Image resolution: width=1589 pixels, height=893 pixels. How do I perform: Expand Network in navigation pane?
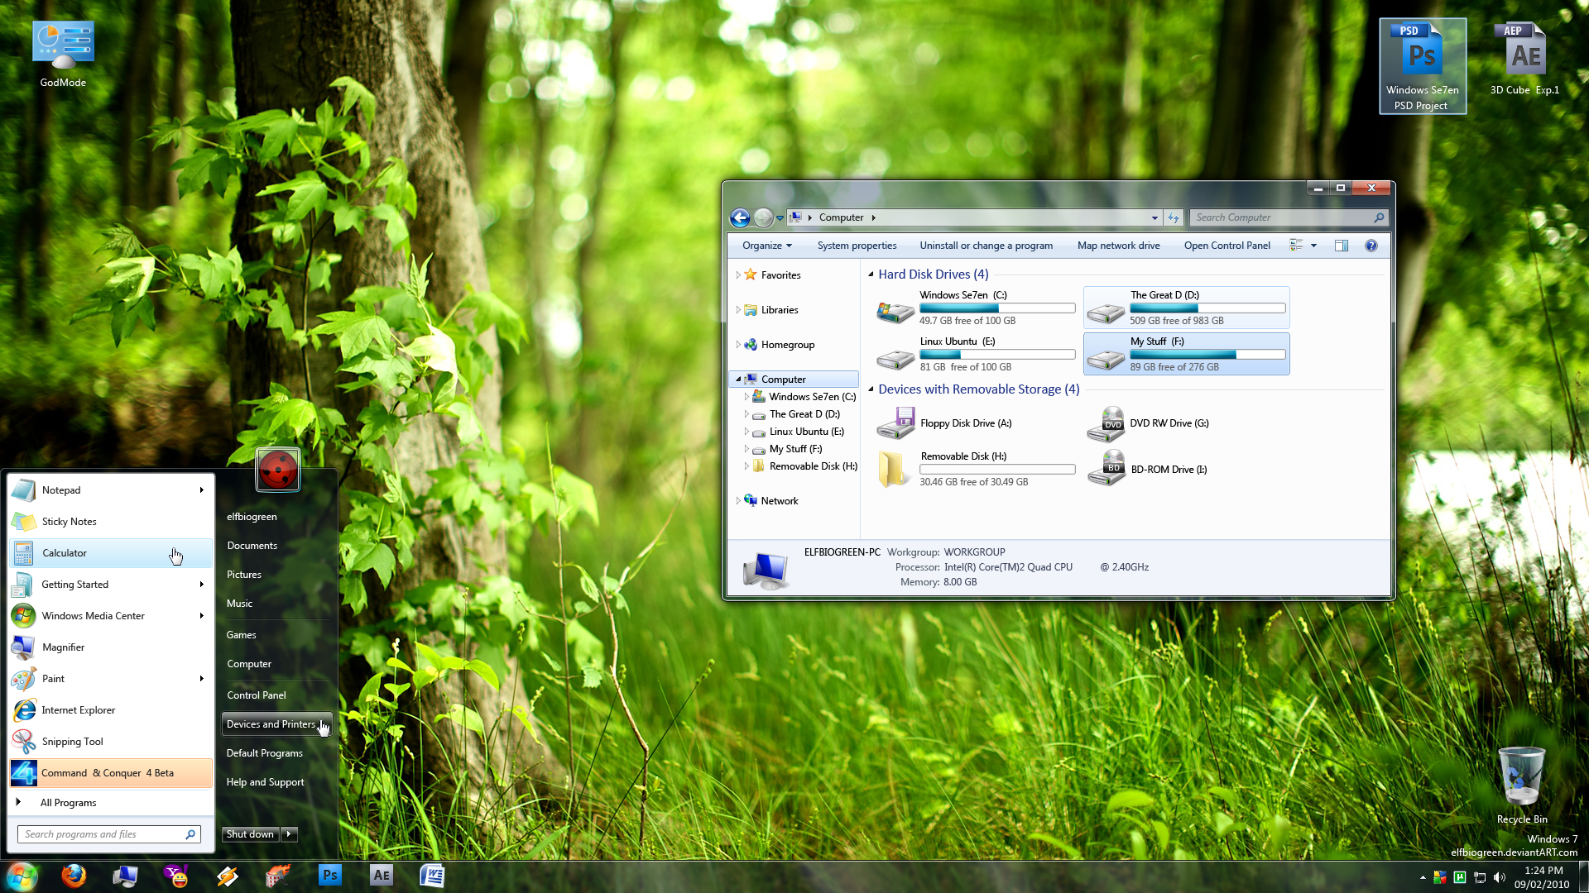pyautogui.click(x=738, y=501)
